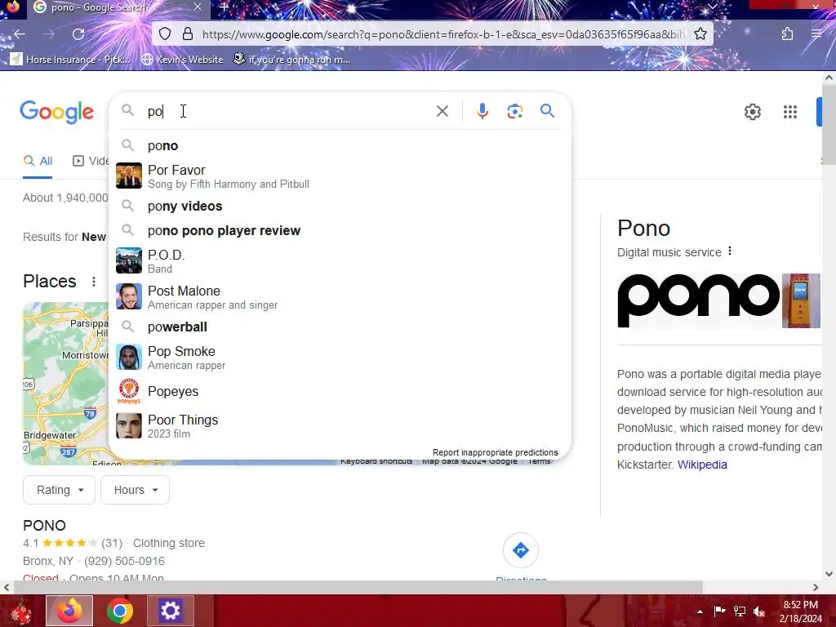Image resolution: width=836 pixels, height=627 pixels.
Task: Click the muted speaker tray icon
Action: 759,611
